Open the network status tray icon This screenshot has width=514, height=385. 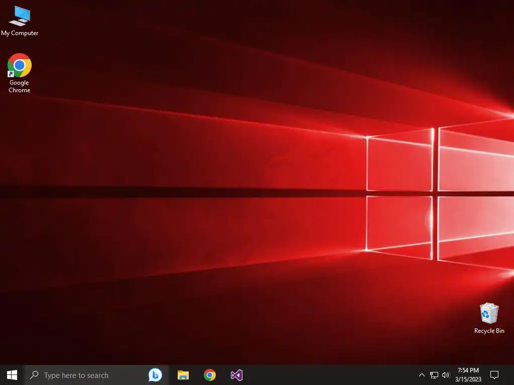click(434, 375)
